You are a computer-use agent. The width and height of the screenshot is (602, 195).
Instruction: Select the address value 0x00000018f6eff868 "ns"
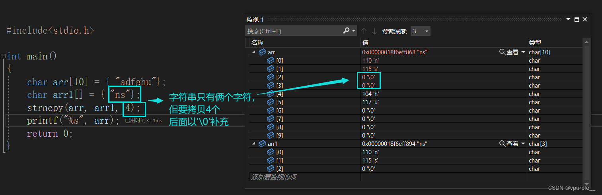395,52
